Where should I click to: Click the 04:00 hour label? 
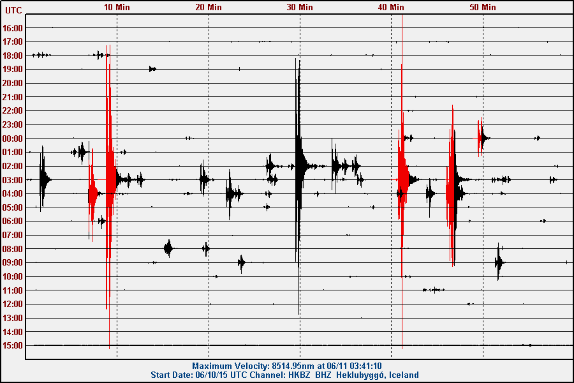[x=13, y=193]
